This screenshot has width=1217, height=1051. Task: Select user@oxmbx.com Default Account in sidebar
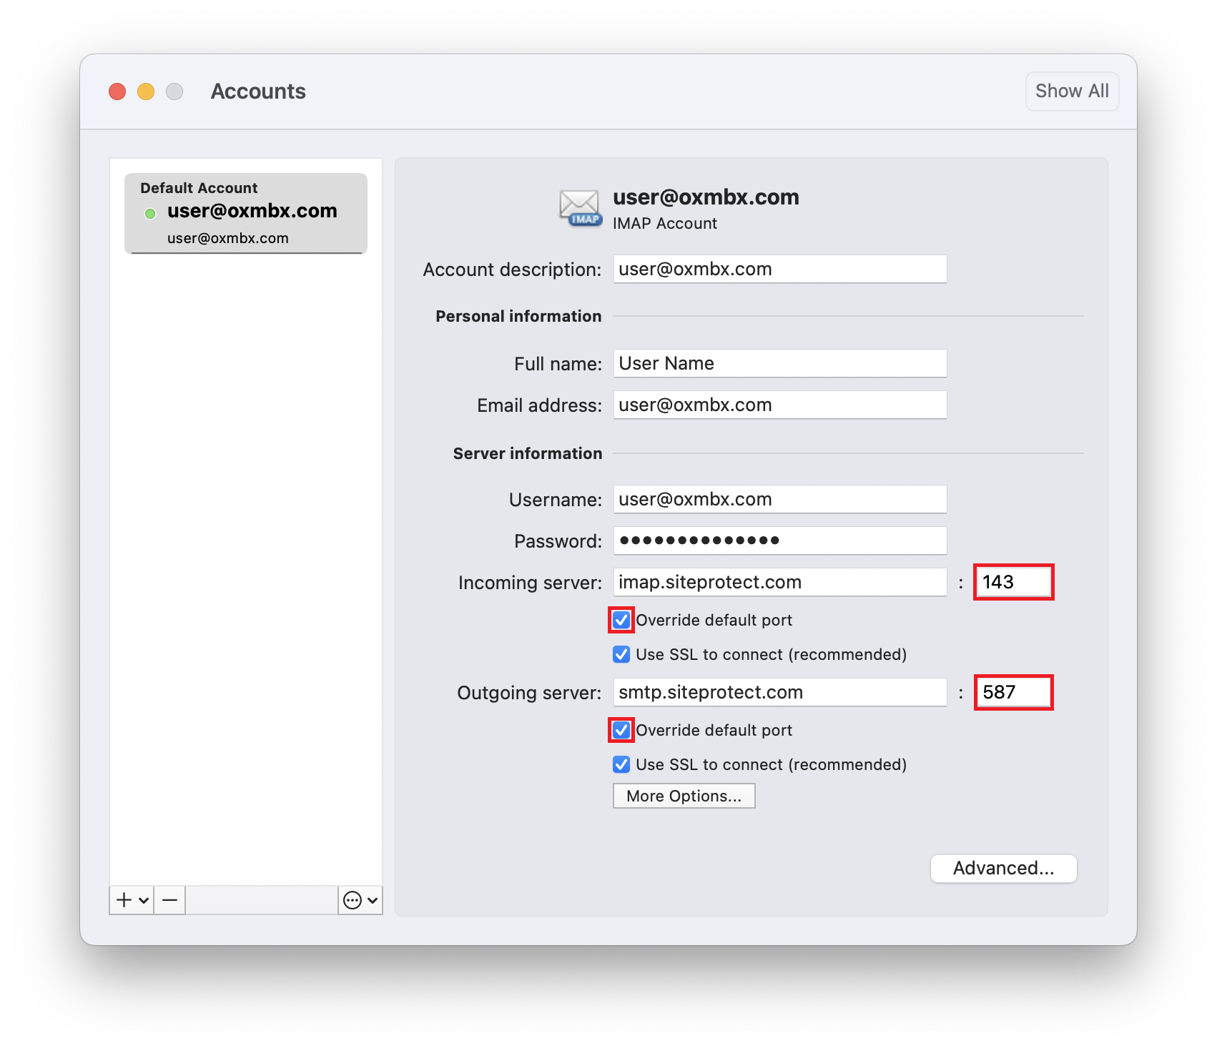click(x=245, y=213)
